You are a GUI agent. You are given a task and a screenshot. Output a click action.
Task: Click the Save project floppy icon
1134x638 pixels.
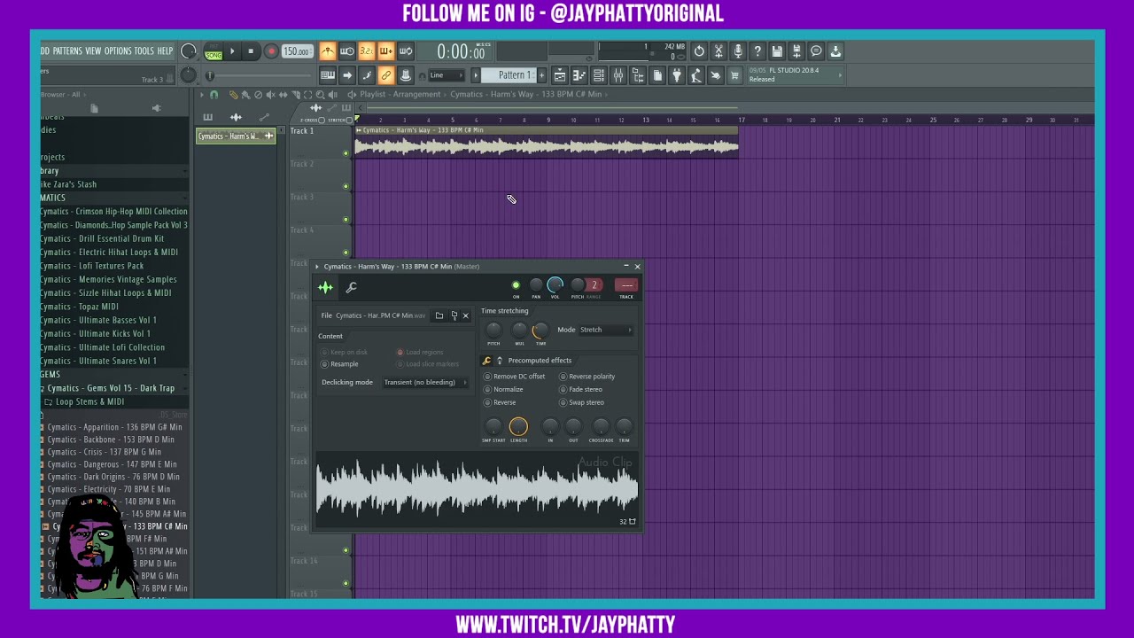(x=777, y=51)
